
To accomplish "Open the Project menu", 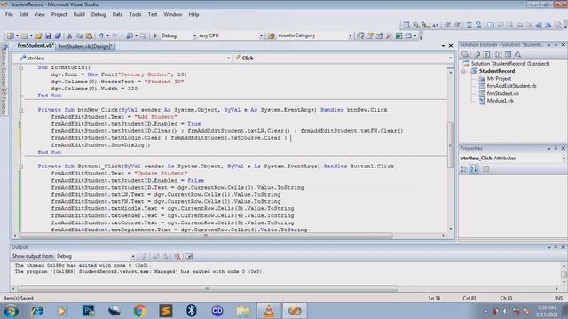I will point(59,14).
